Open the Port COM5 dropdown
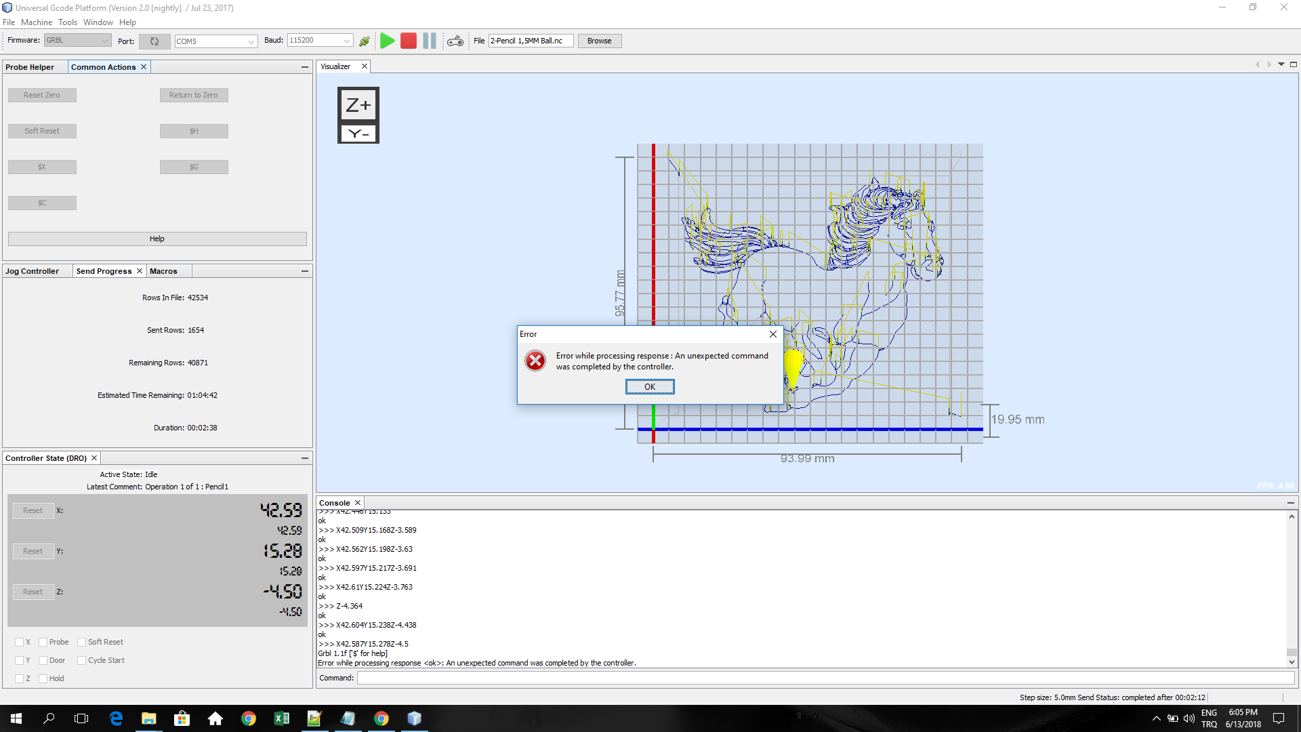The height and width of the screenshot is (732, 1301). pyautogui.click(x=215, y=41)
